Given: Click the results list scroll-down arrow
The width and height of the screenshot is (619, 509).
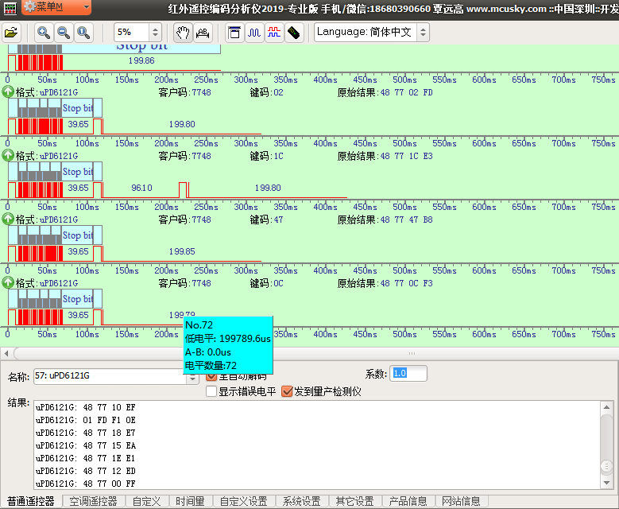Looking at the screenshot, I should tap(607, 483).
